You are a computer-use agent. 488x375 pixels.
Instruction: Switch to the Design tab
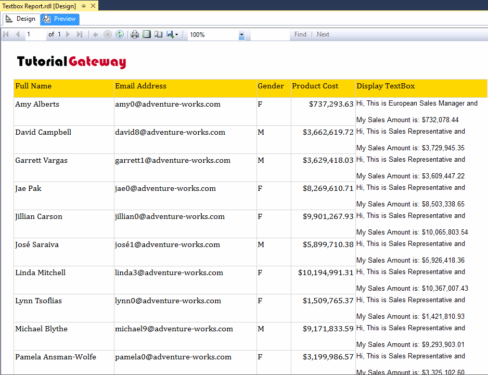21,19
